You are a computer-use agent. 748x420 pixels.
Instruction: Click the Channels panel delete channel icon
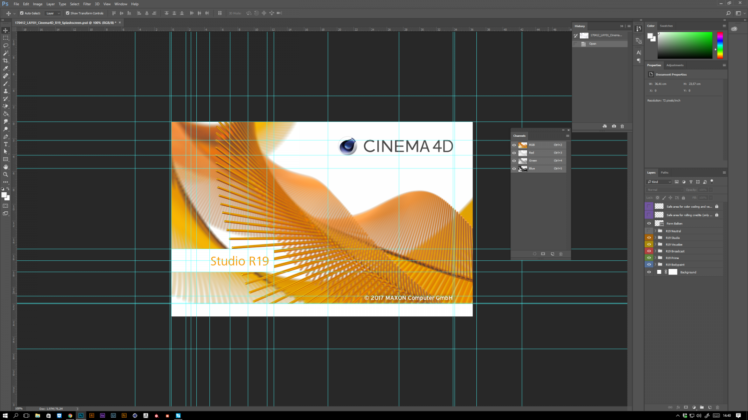tap(561, 254)
